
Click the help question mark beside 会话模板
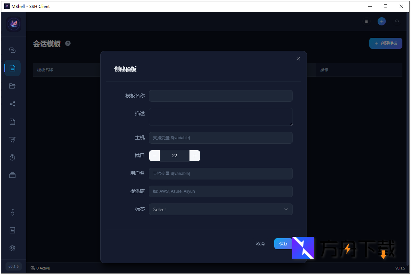click(x=68, y=43)
